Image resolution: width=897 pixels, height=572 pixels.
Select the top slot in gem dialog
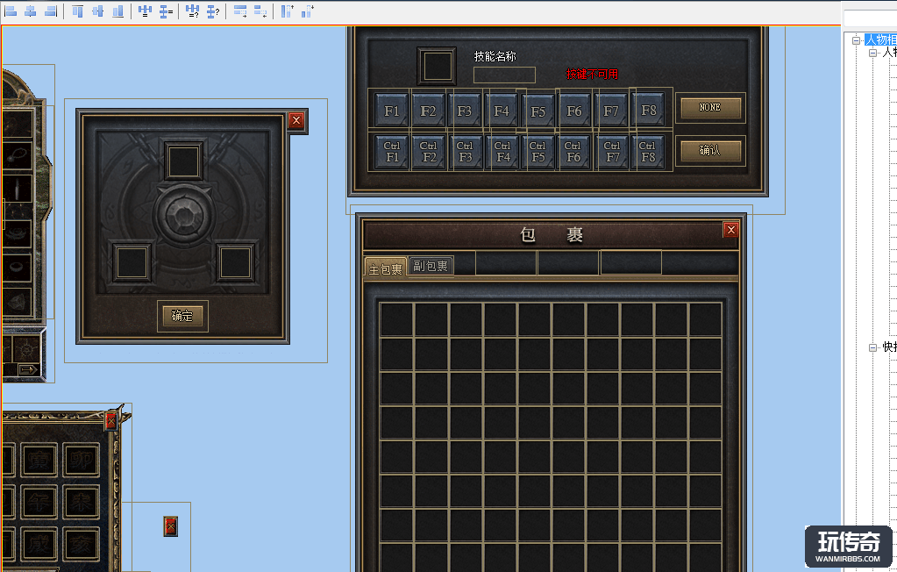click(183, 161)
